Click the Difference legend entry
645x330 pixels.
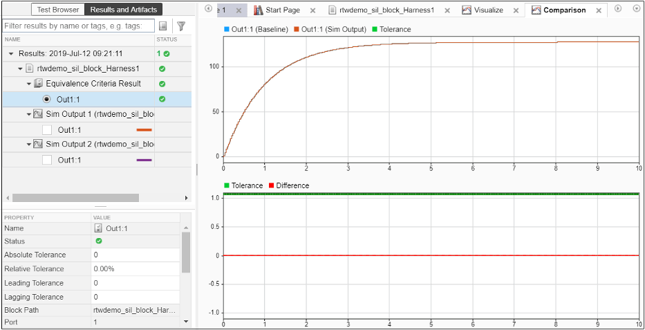[288, 185]
